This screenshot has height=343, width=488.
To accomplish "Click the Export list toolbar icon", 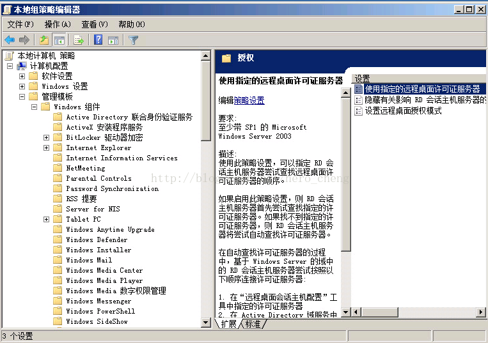I will pos(79,40).
